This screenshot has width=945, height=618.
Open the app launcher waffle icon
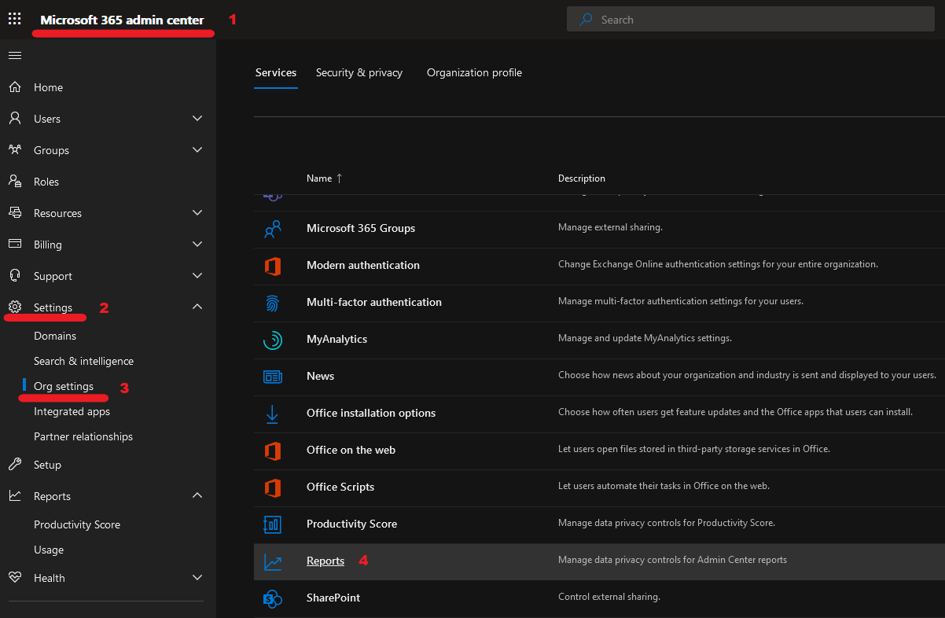click(14, 20)
